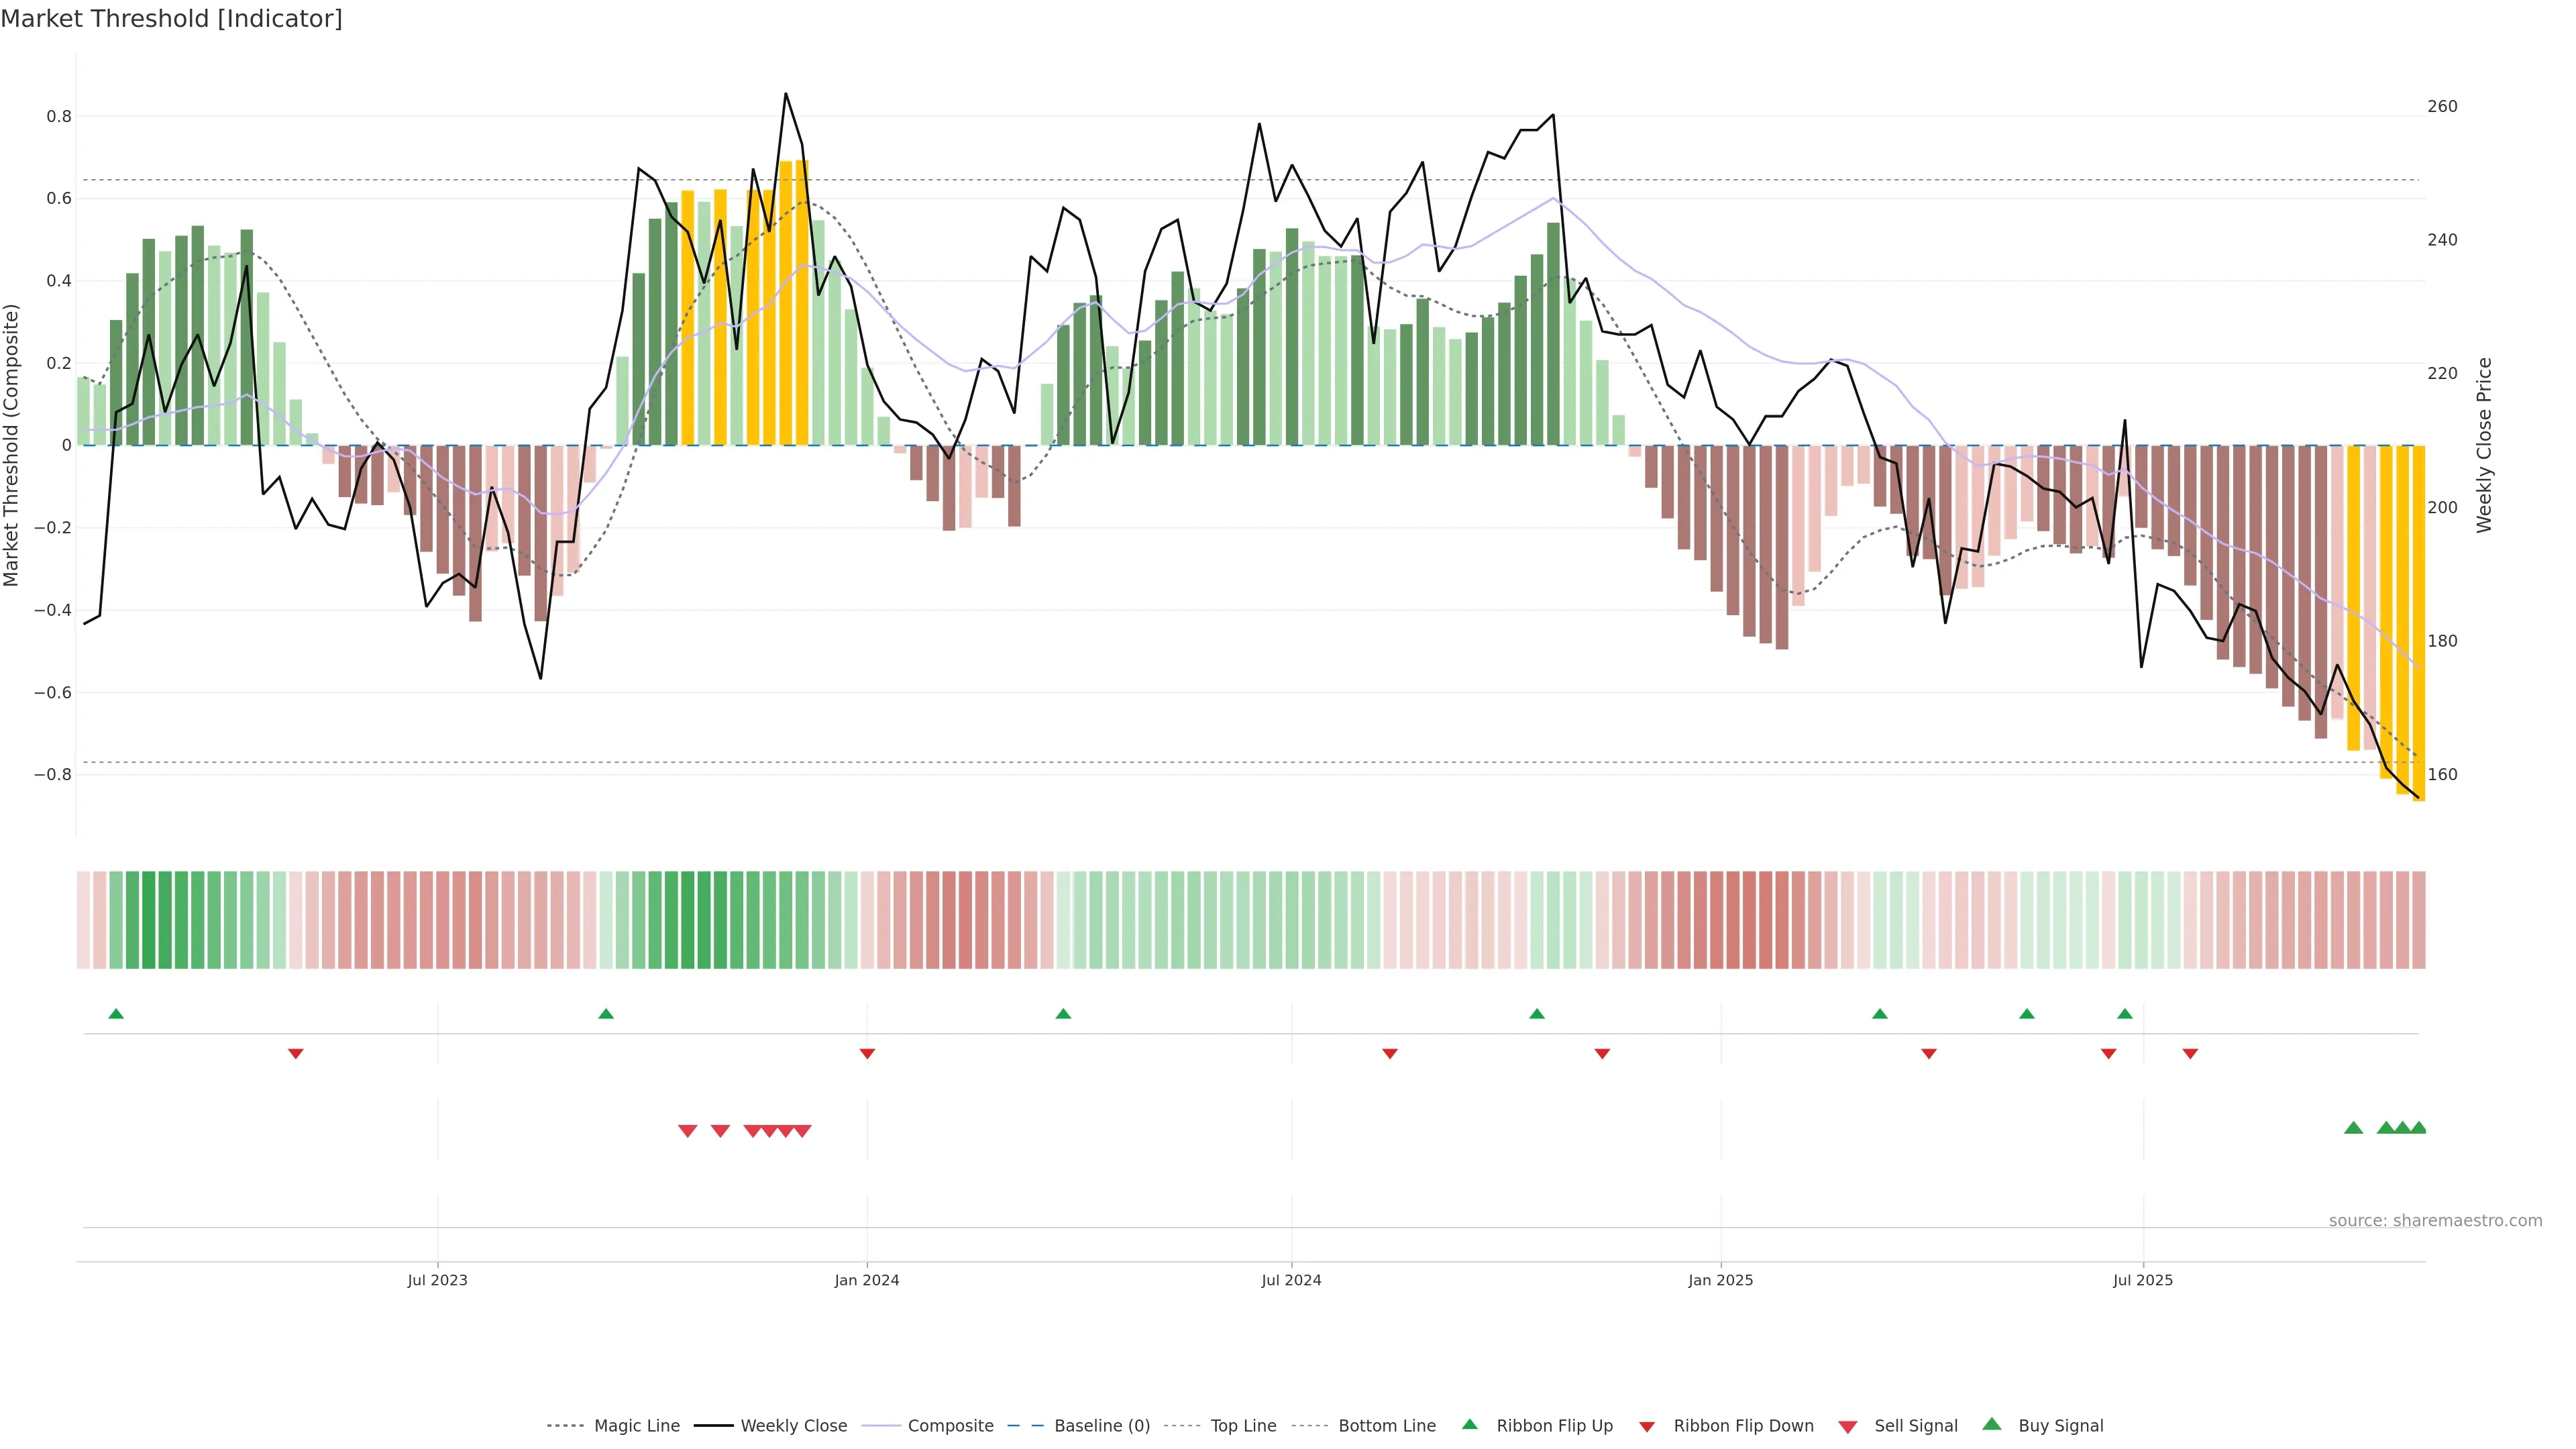Click the Sell Signal legend marker
The image size is (2576, 1449).
click(x=1847, y=1426)
